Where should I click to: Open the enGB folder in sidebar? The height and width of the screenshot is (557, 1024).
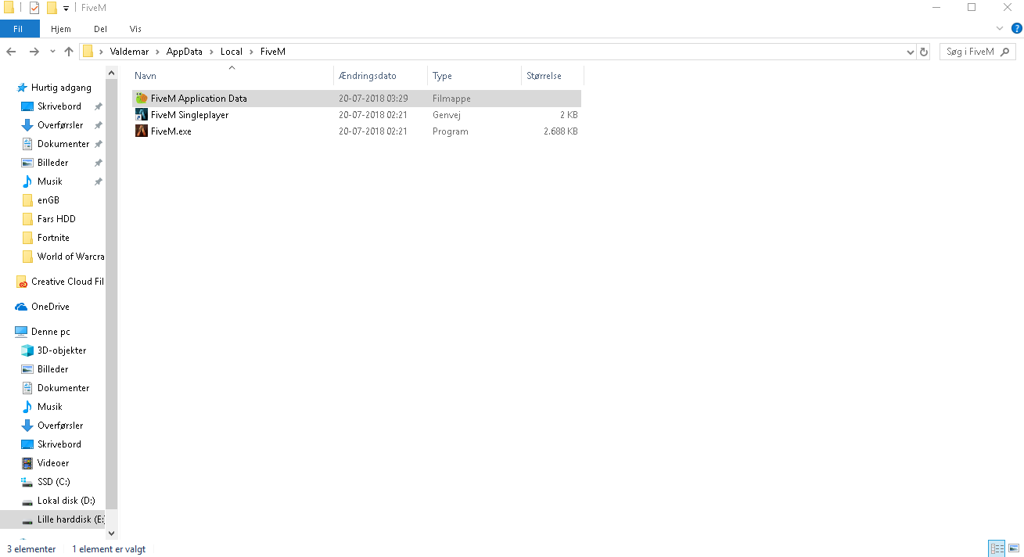pyautogui.click(x=48, y=200)
